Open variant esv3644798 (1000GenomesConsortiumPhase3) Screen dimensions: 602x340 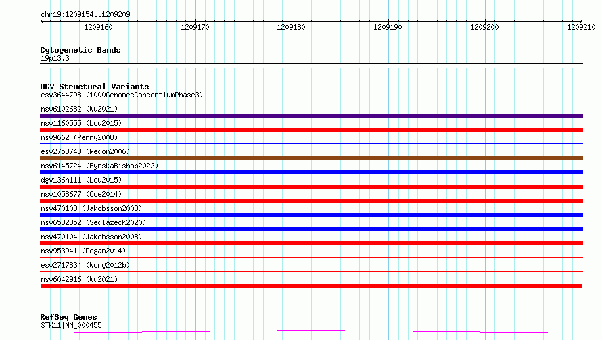click(122, 95)
